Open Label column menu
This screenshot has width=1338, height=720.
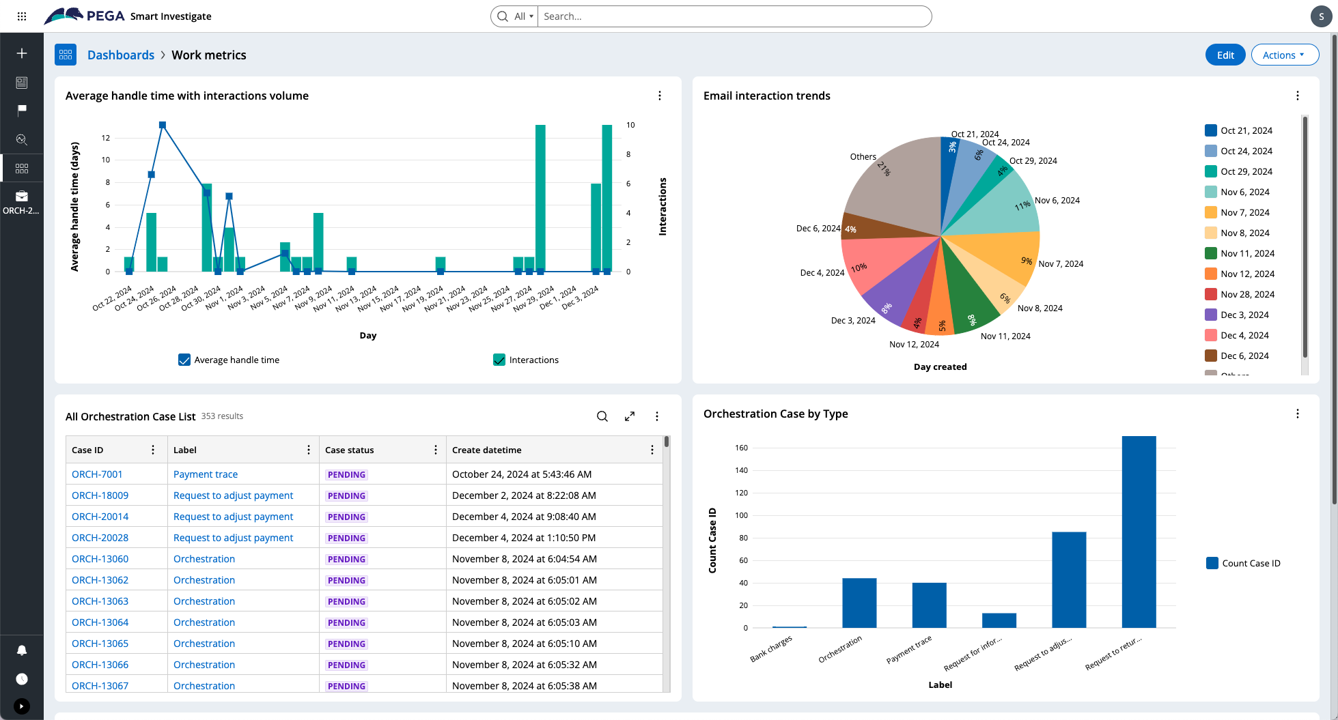click(x=309, y=450)
